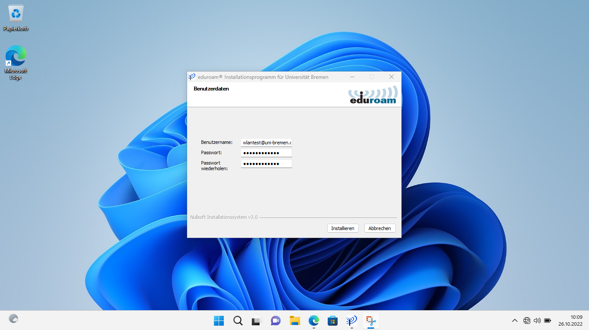
Task: Open taskbar Search
Action: [238, 321]
